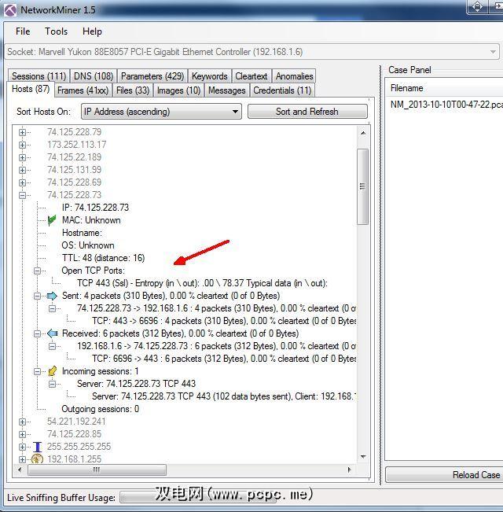The height and width of the screenshot is (512, 503).
Task: Click the host list vertical scrollbar thumb
Action: pyautogui.click(x=363, y=186)
